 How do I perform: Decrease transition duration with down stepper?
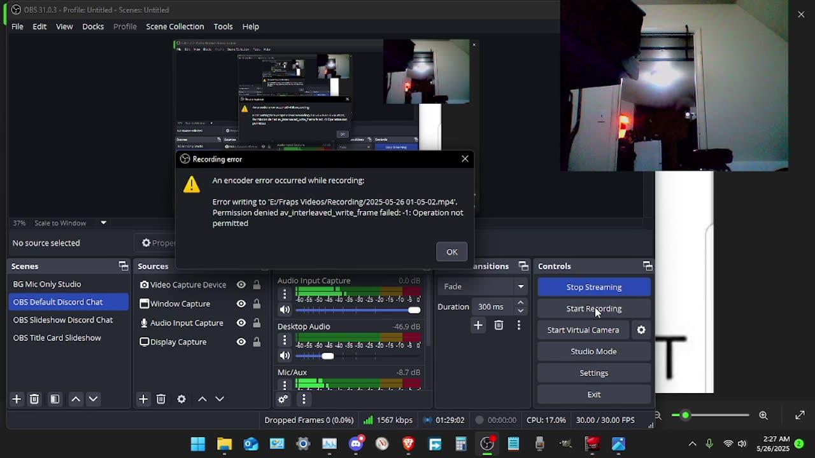tap(521, 310)
